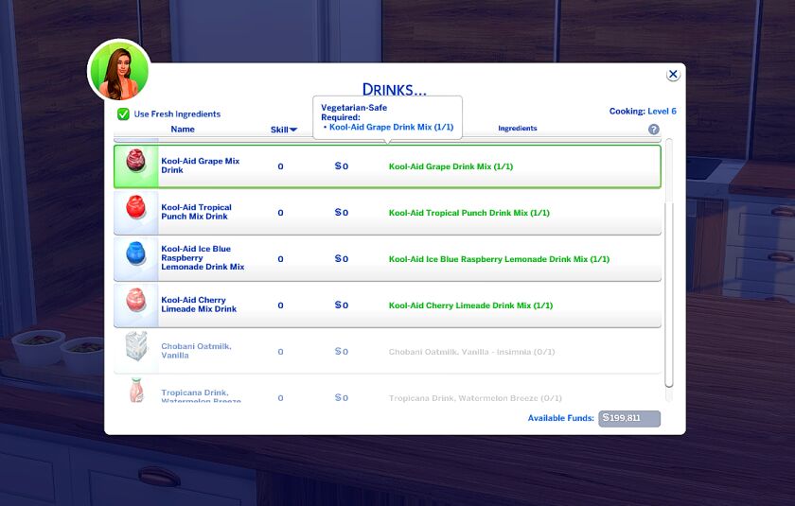Click the blue Raspberry Lemonade jar icon
This screenshot has height=506, width=795.
click(135, 253)
